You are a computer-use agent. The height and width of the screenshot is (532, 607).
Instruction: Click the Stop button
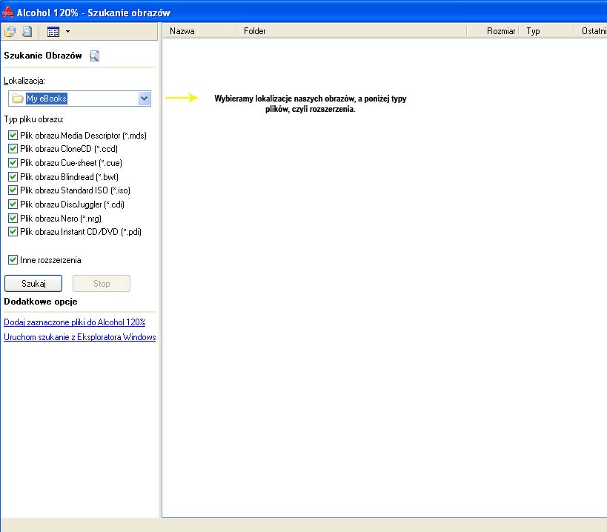(102, 284)
